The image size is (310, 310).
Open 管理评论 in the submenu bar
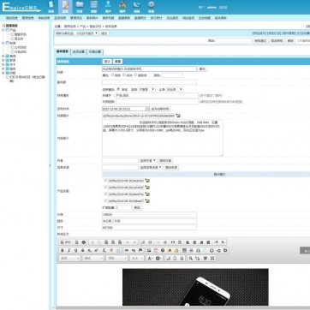[76, 18]
